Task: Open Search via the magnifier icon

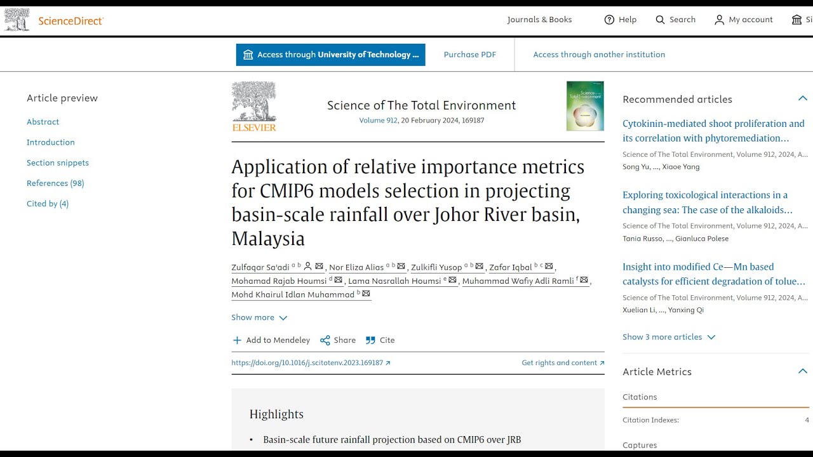Action: click(x=660, y=20)
